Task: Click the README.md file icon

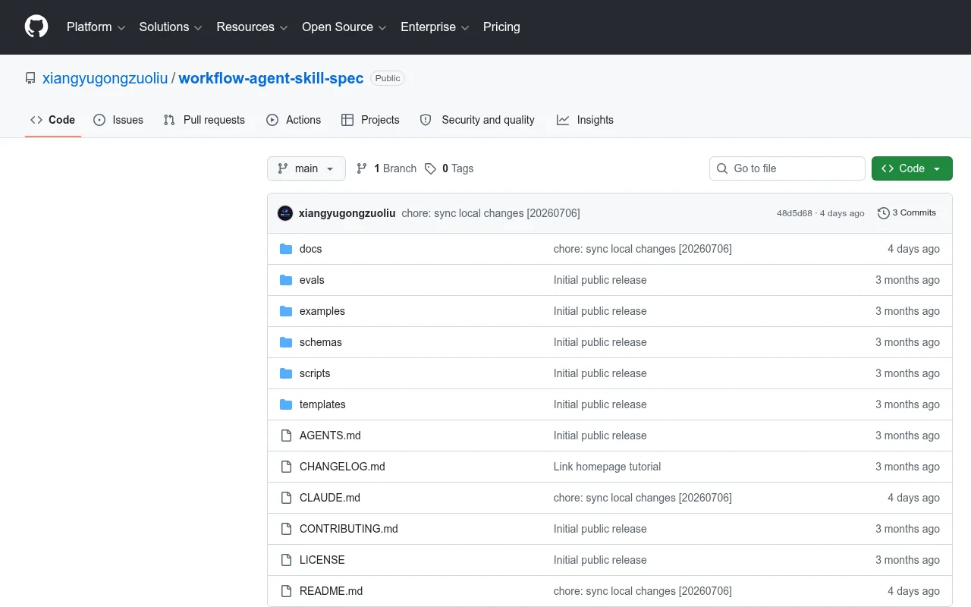Action: point(286,591)
